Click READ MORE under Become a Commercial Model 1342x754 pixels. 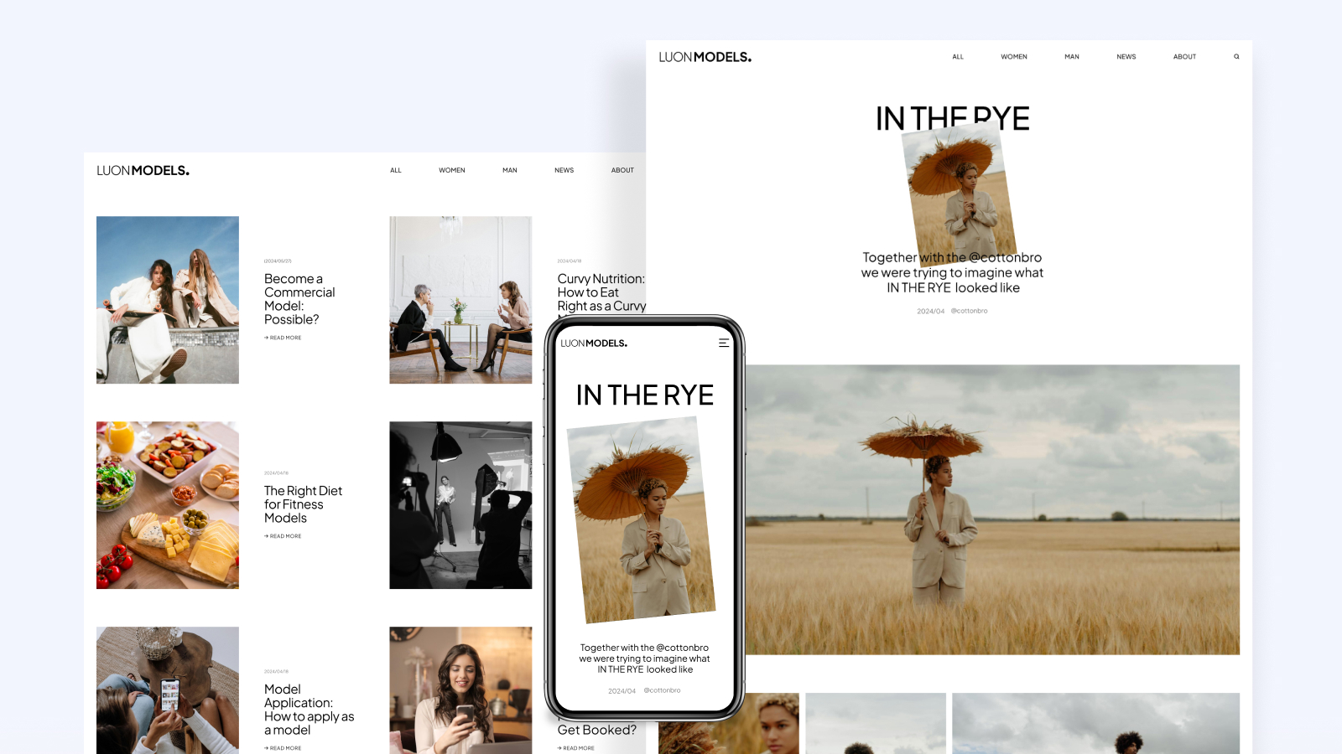point(283,338)
